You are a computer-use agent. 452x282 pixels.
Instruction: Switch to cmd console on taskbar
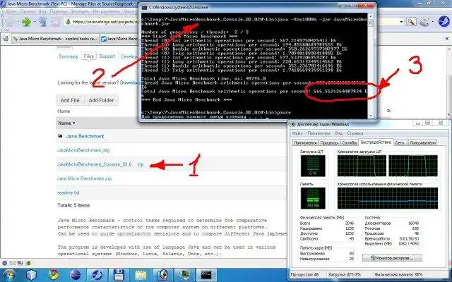coord(206,275)
